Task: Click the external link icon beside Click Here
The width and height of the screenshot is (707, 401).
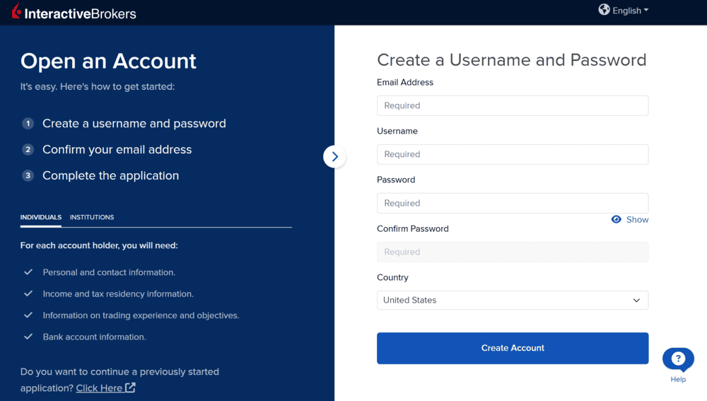Action: [130, 388]
